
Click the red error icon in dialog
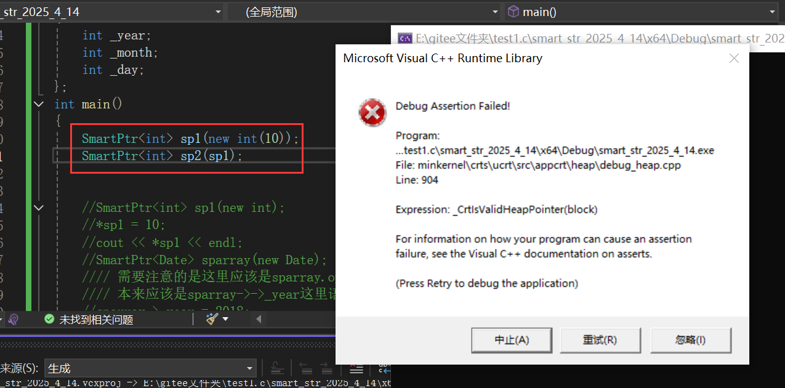pos(372,113)
